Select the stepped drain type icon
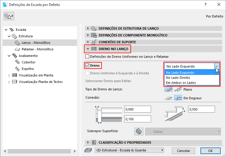 point(178,89)
